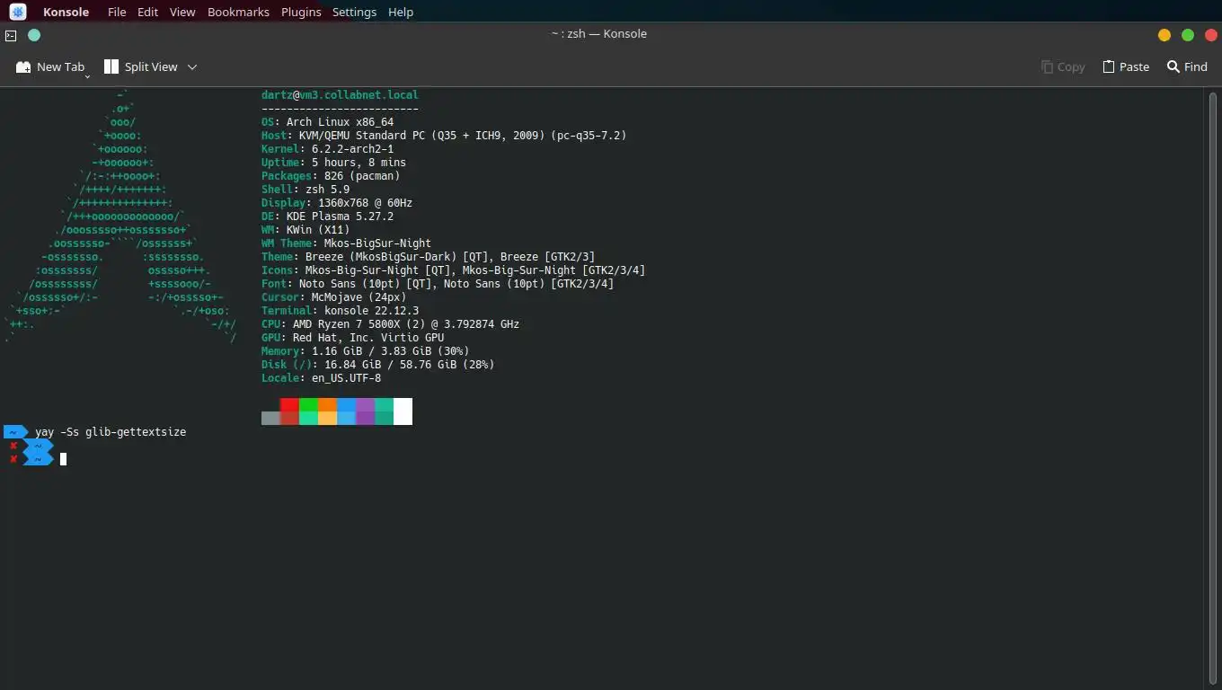Click the 'Host: KVM/QEMU Standard PC' line

click(x=444, y=136)
